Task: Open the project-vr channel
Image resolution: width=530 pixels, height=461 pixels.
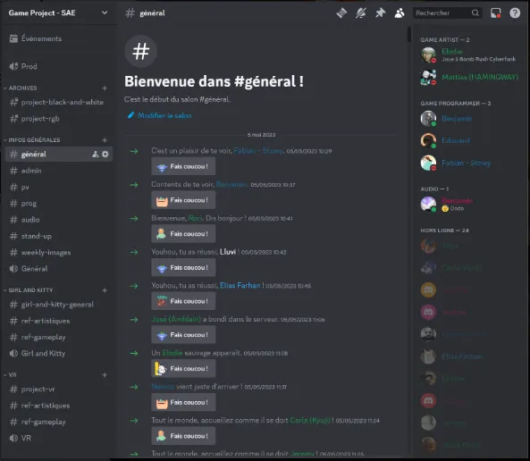Action: click(58, 390)
